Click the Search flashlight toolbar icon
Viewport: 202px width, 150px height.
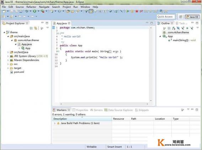click(78, 11)
